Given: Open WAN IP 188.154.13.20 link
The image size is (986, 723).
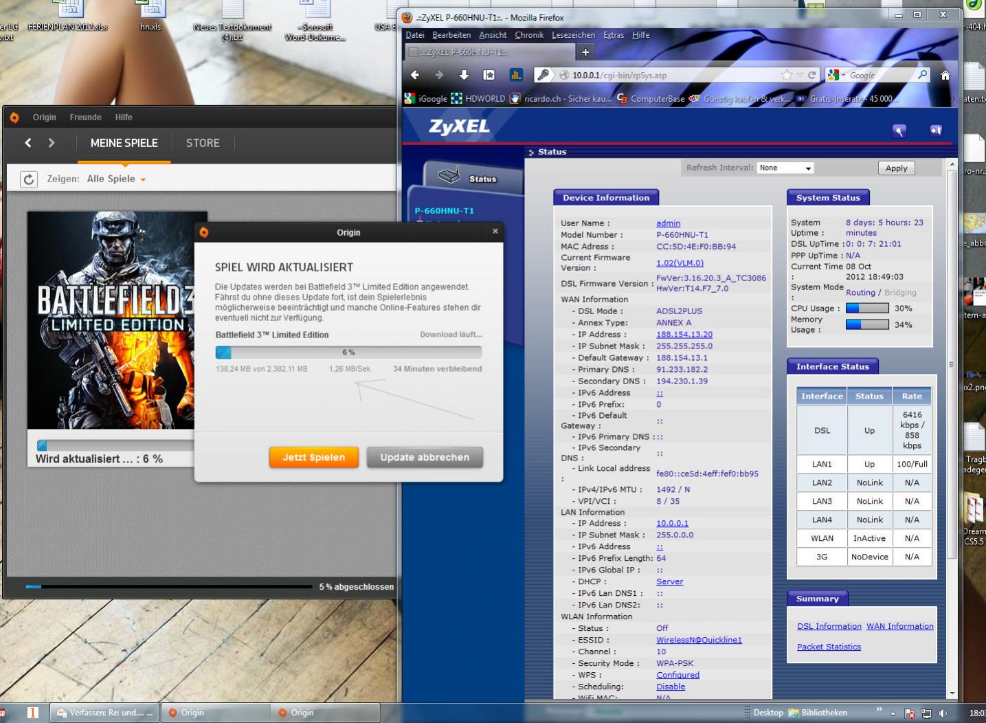Looking at the screenshot, I should [x=684, y=335].
